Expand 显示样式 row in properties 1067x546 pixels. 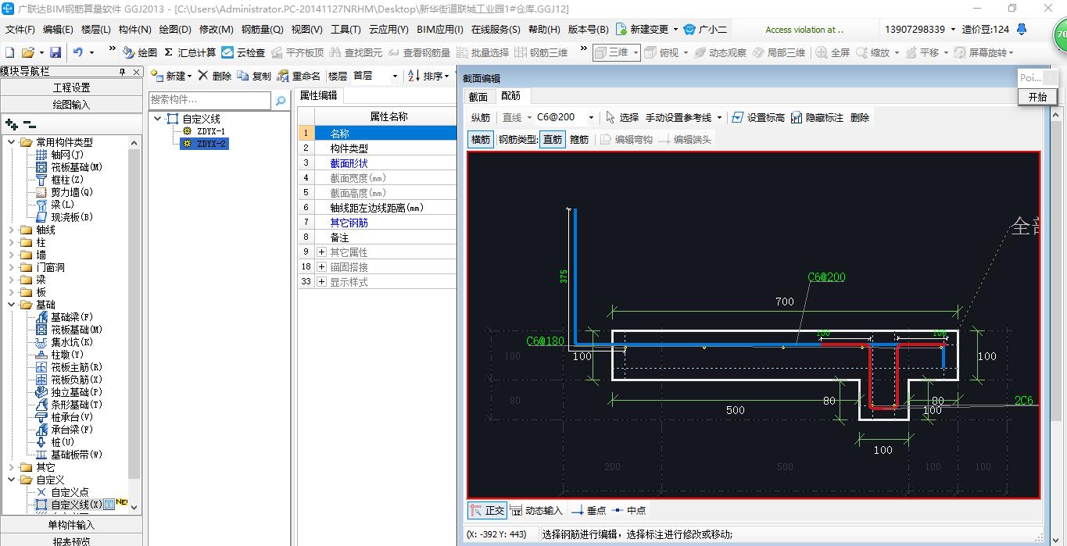(x=321, y=282)
